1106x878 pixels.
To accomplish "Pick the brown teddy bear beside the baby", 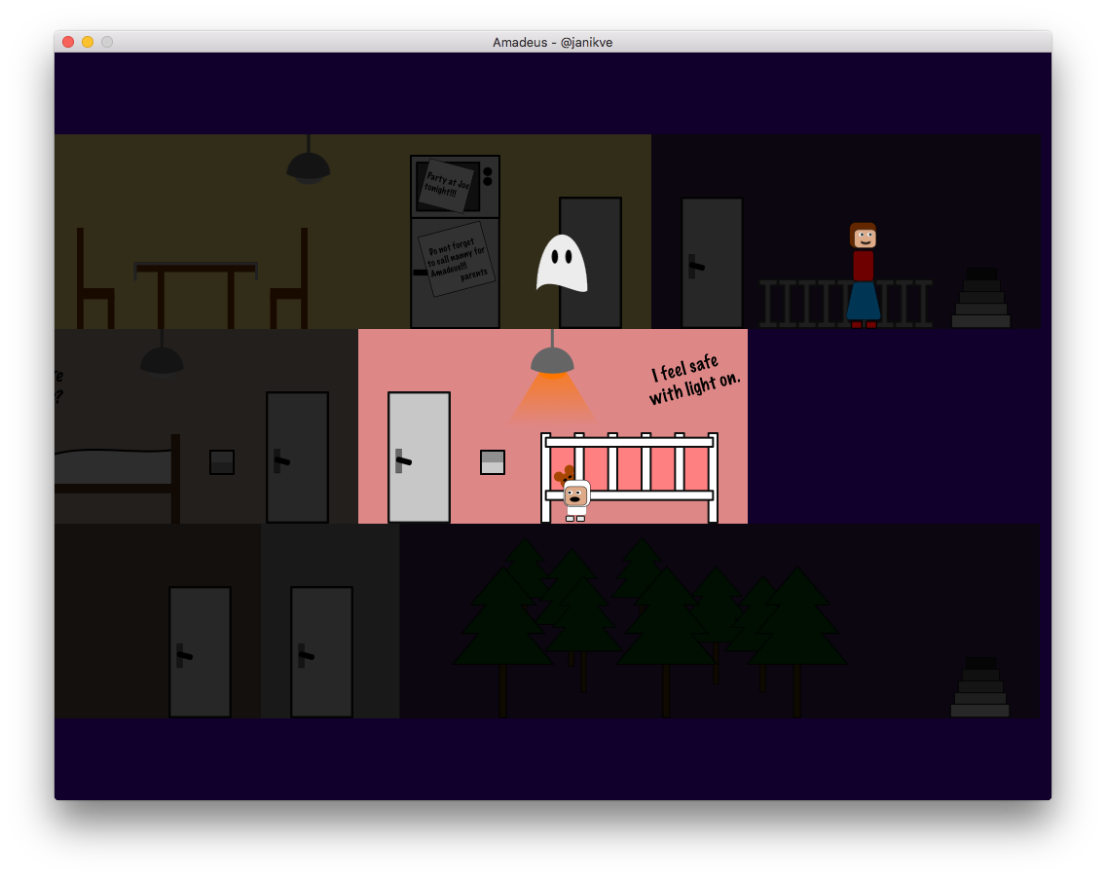I will pos(565,476).
